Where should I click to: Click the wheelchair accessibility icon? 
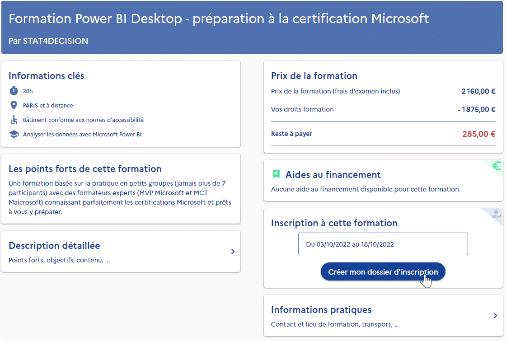14,120
